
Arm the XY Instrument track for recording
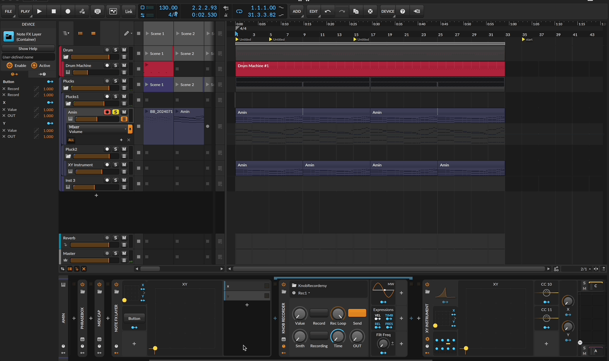point(107,165)
